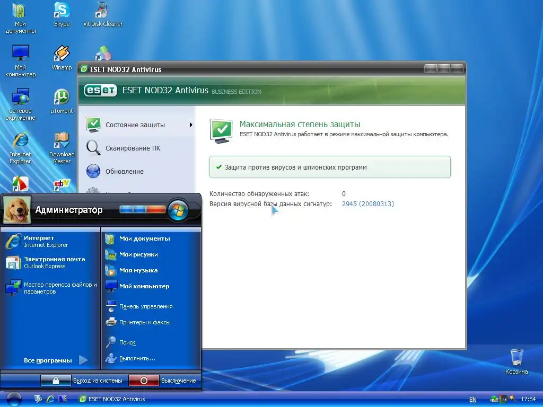The width and height of the screenshot is (543, 407).
Task: Open Интернет Internet Explorer in Start menu
Action: pos(51,241)
